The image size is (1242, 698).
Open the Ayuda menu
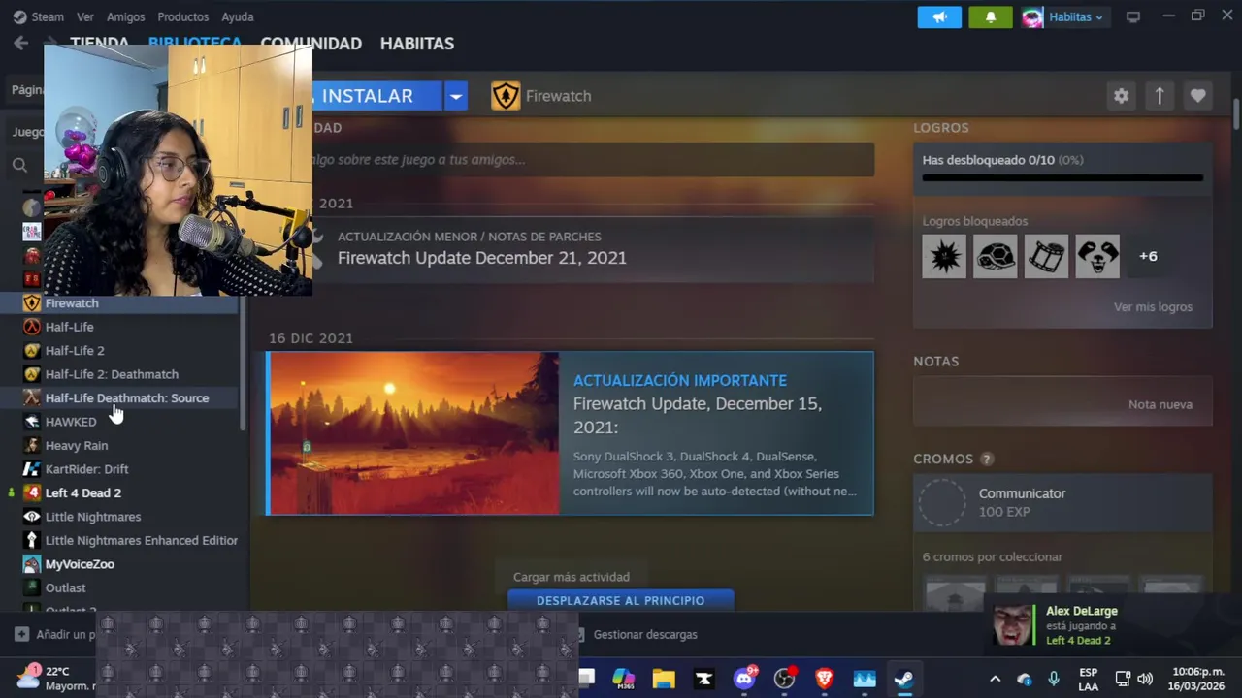[237, 16]
